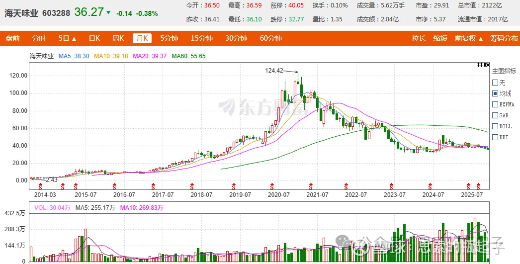The height and width of the screenshot is (264, 520).
Task: Click the S marker above the 2022-07 label
Action: (346, 186)
